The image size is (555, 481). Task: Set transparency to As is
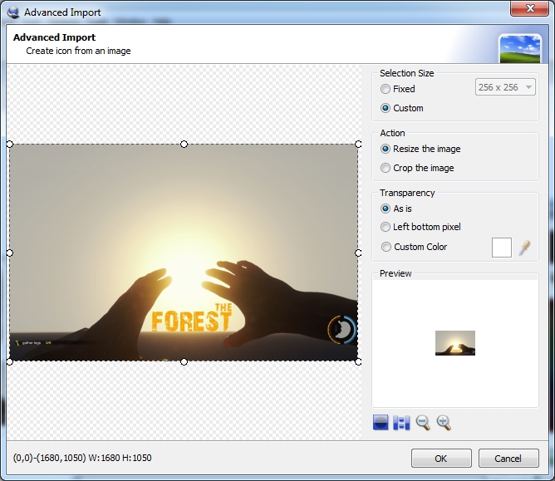pyautogui.click(x=386, y=209)
